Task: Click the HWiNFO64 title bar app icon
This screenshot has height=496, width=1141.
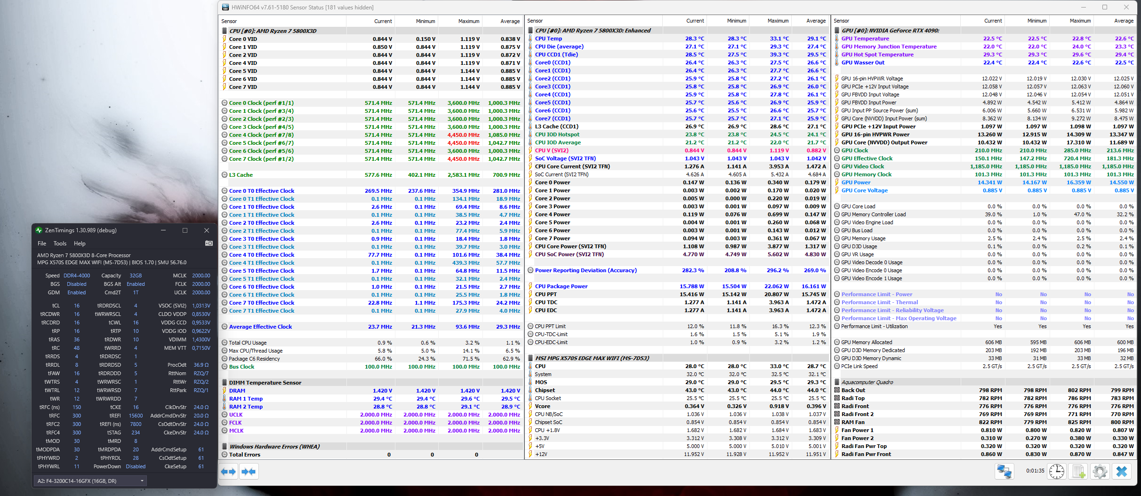Action: [x=225, y=7]
